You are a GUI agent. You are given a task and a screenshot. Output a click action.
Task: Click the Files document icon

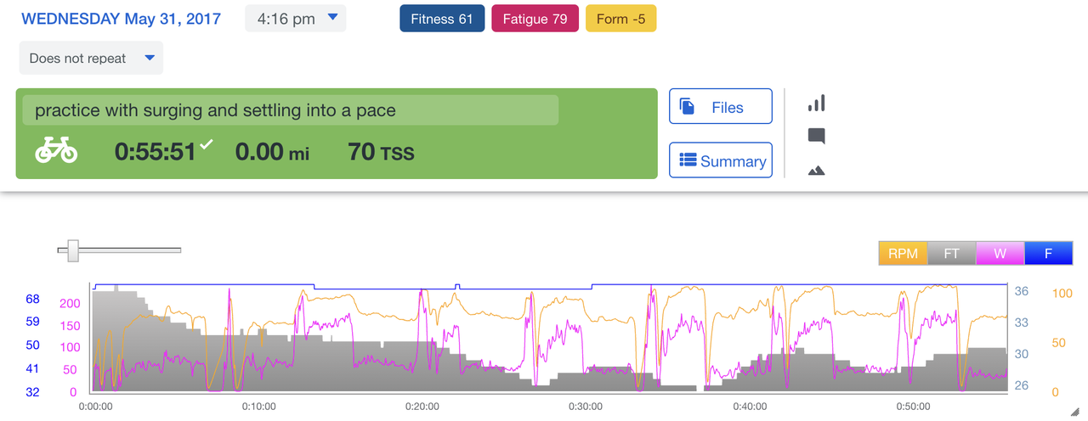688,107
